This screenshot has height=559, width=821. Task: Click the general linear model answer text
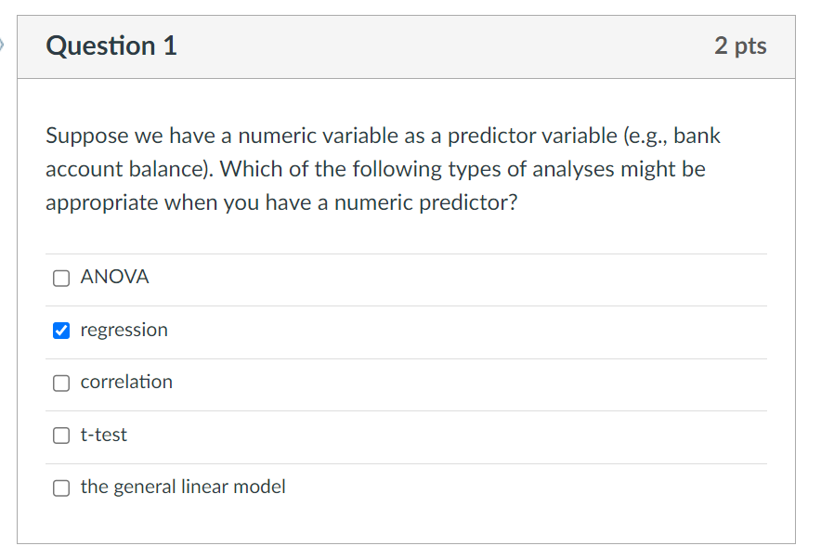182,487
